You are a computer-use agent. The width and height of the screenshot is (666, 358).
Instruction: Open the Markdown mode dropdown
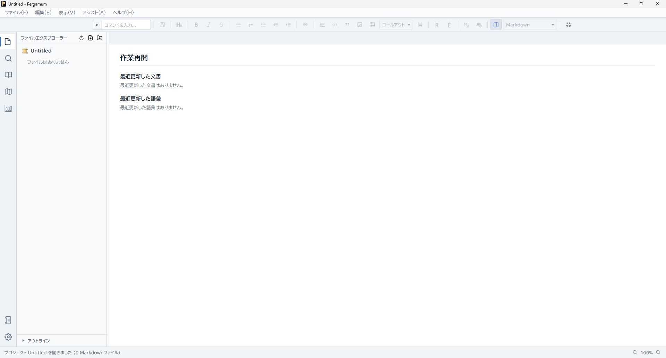pyautogui.click(x=530, y=25)
